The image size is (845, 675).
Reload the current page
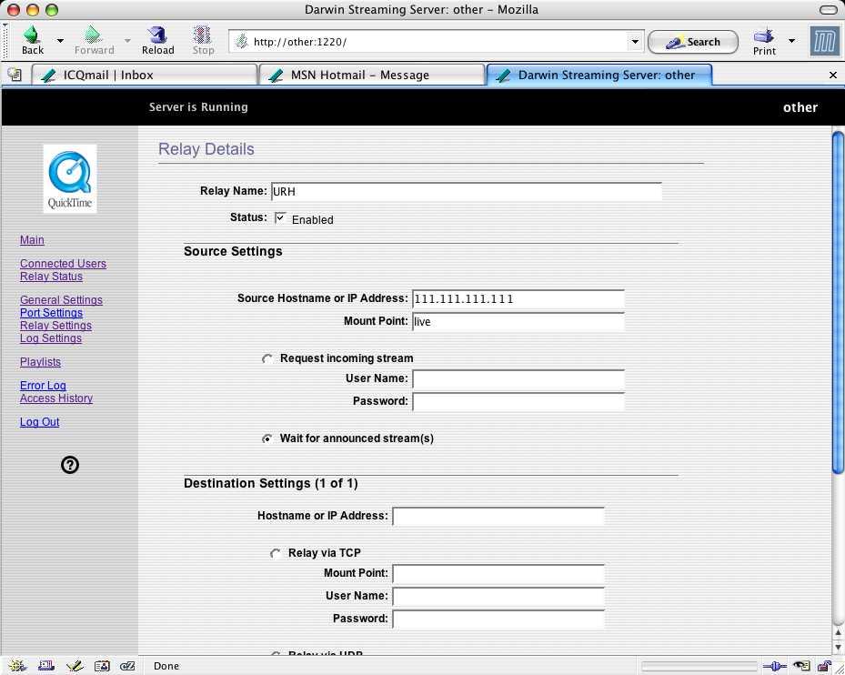point(157,40)
